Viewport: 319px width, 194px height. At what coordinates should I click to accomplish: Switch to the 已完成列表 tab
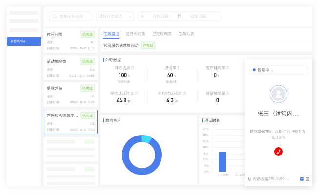[162, 34]
